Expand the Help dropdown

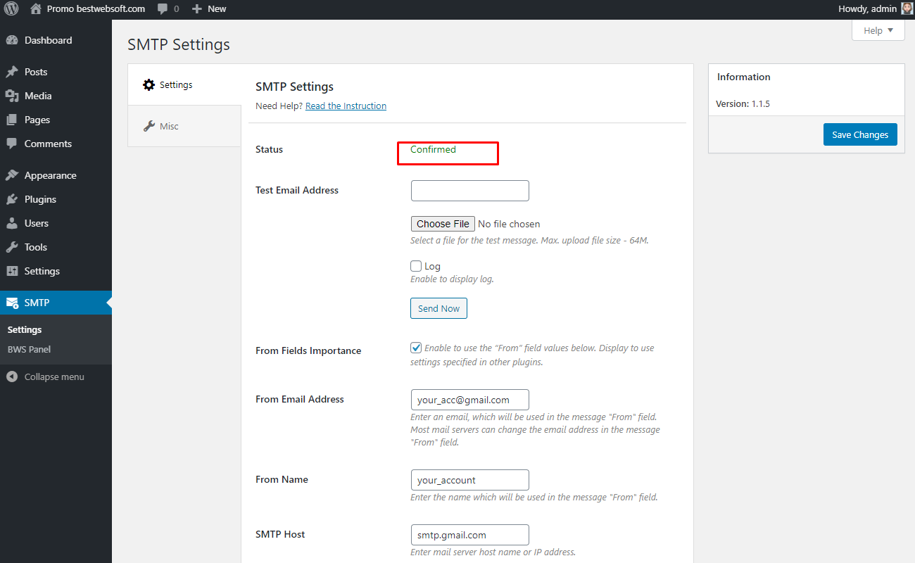pyautogui.click(x=878, y=30)
